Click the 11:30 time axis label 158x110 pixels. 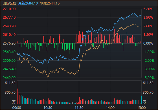(79, 108)
